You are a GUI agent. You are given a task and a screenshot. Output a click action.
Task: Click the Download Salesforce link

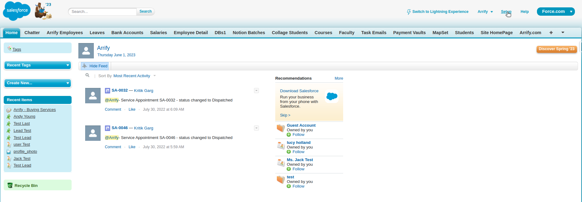pyautogui.click(x=299, y=91)
